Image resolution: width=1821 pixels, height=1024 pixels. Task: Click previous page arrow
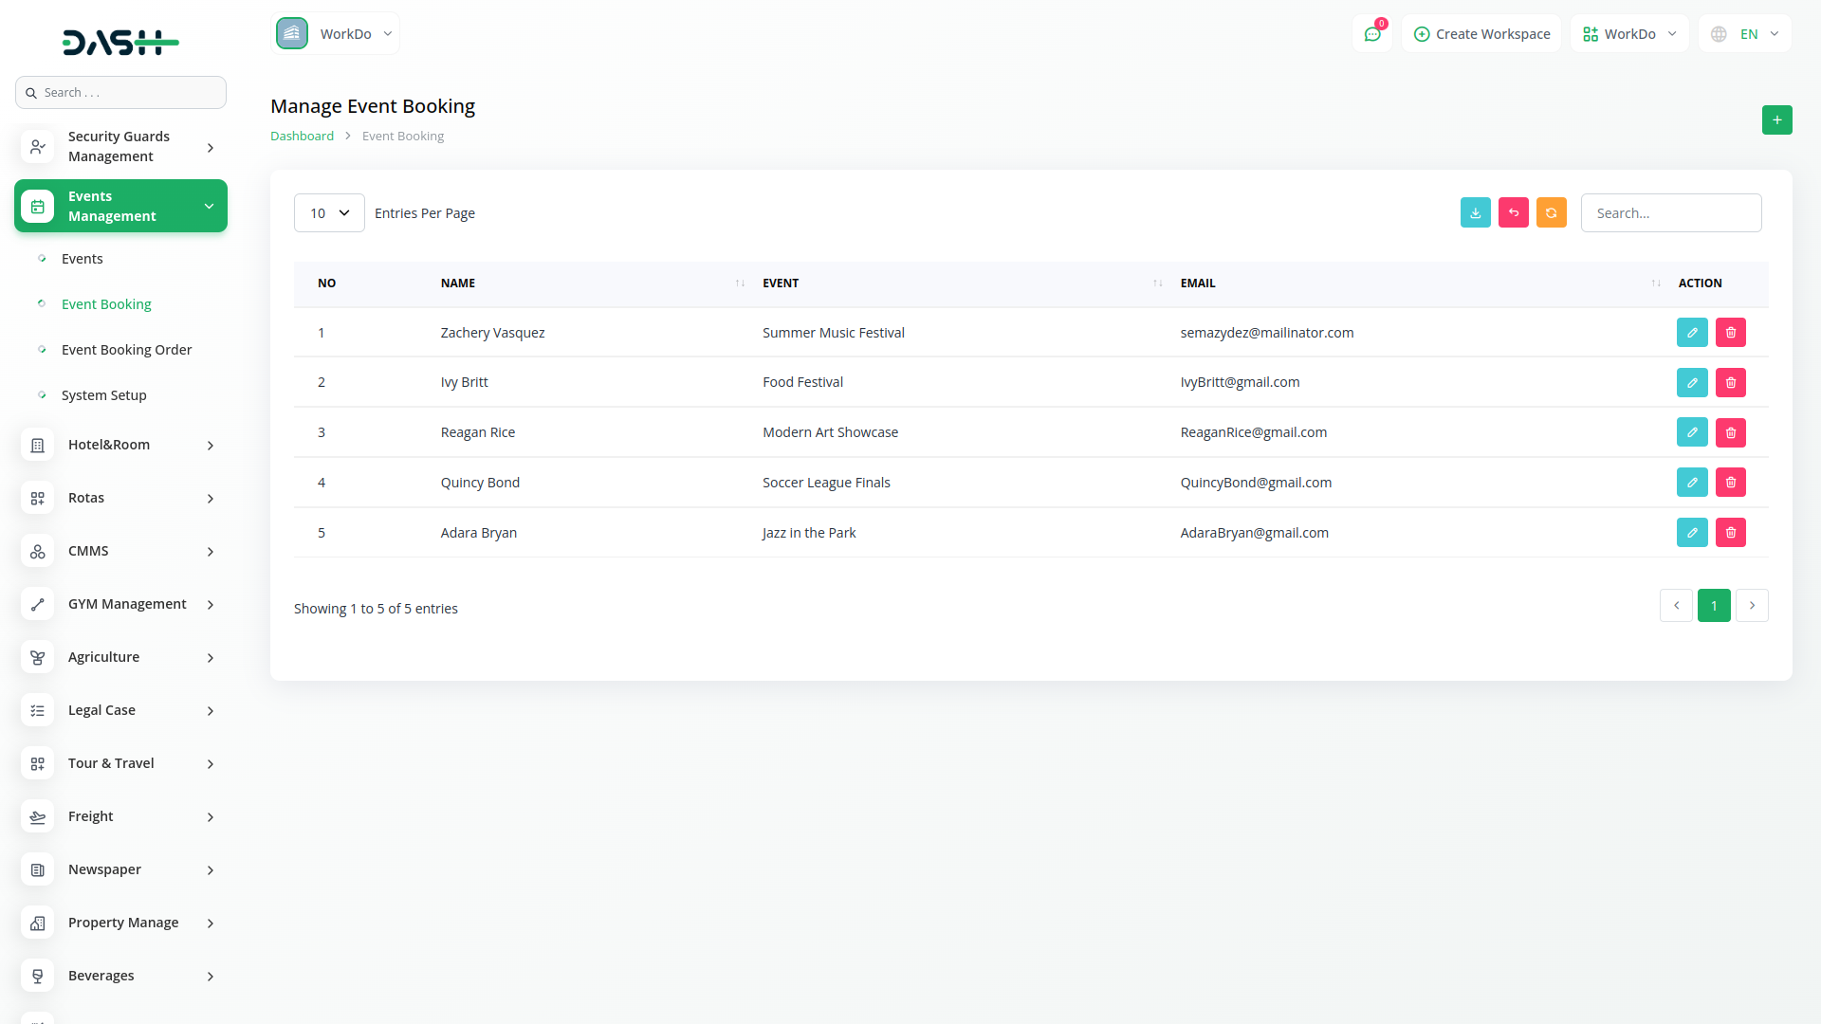1676,606
